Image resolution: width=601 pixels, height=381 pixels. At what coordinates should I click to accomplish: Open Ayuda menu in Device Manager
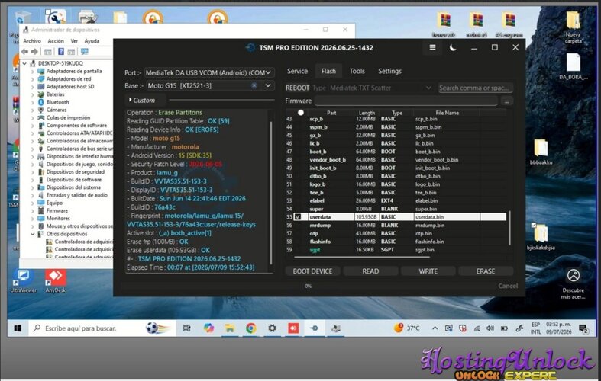[92, 41]
